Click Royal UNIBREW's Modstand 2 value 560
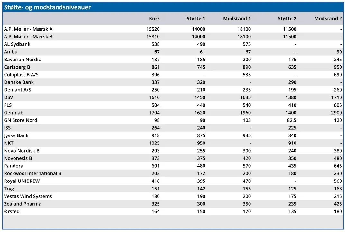The image size is (345, 232). point(338,181)
